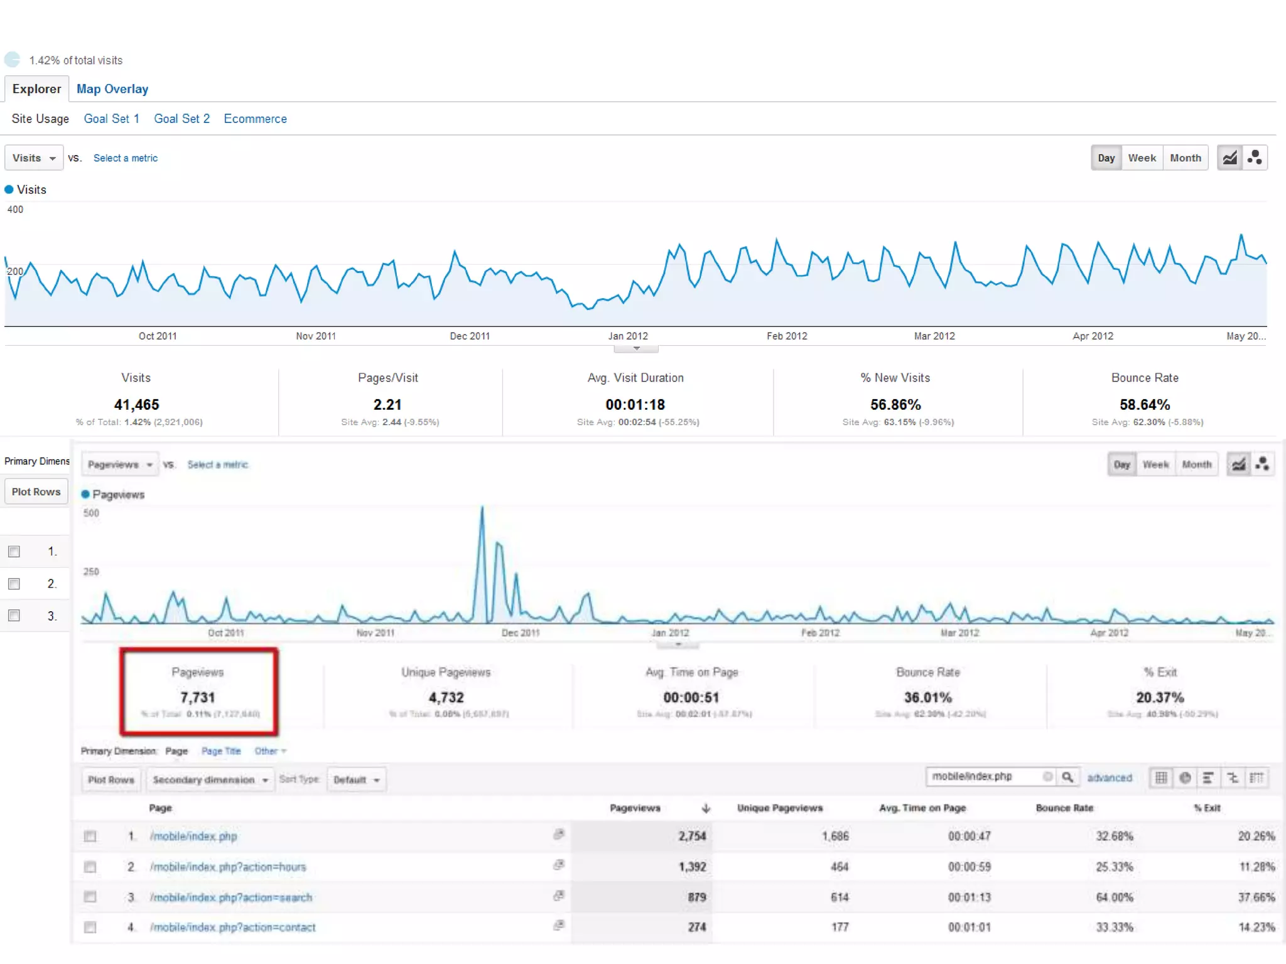
Task: Click the search magnifier icon
Action: (x=1067, y=777)
